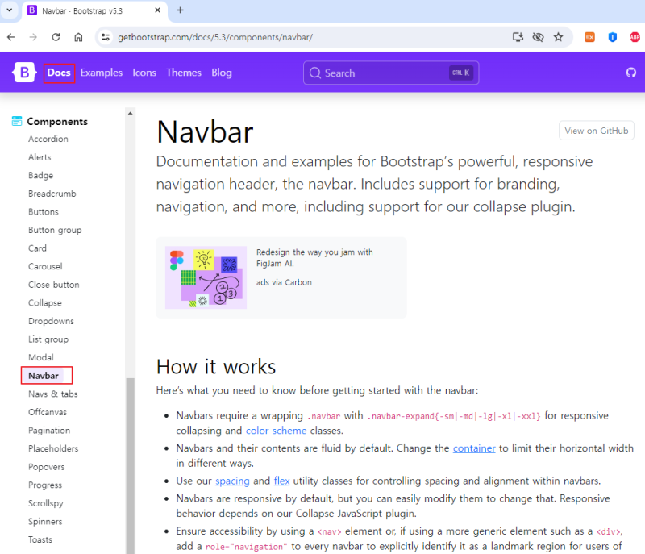Open the GitHub icon link
The width and height of the screenshot is (645, 554).
(x=631, y=73)
